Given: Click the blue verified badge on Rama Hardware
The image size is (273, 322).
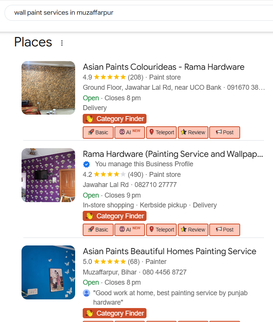Looking at the screenshot, I should click(86, 164).
